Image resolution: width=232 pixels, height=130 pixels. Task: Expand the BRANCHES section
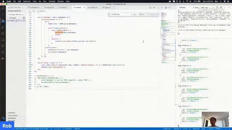click(x=12, y=118)
